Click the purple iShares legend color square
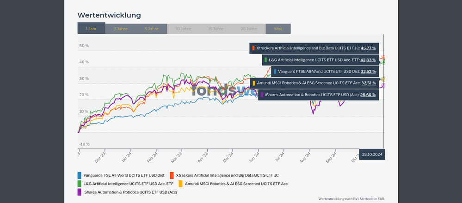Viewport: 462px width, 203px height. pos(80,192)
